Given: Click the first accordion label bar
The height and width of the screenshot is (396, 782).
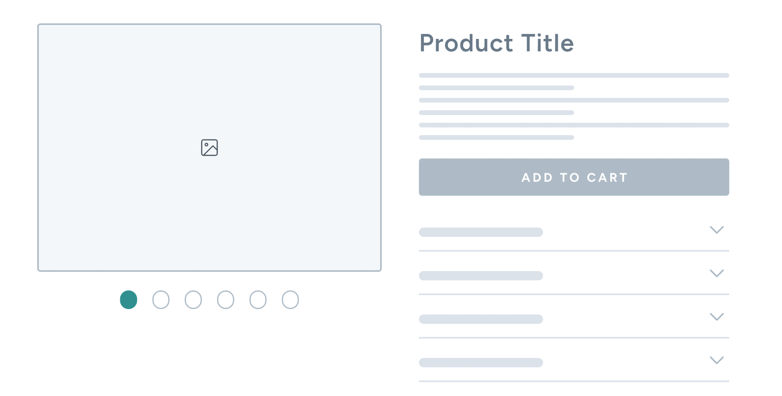Looking at the screenshot, I should (481, 232).
